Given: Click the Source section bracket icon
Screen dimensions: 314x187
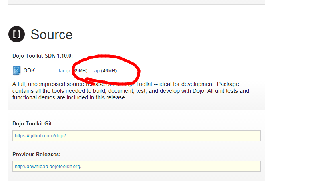Looking at the screenshot, I should [x=17, y=34].
